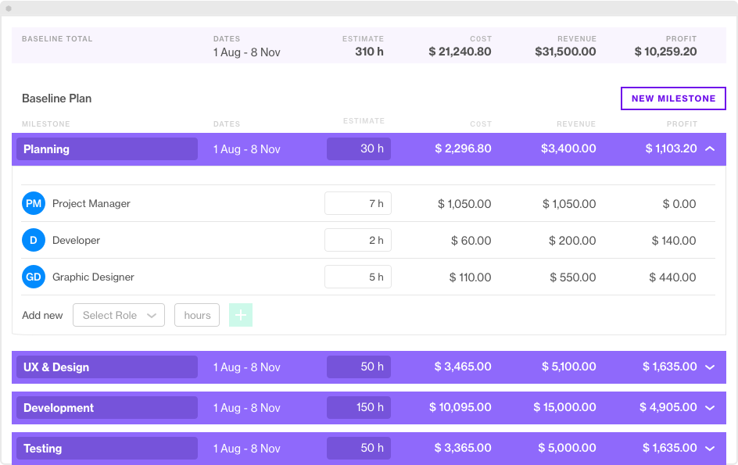Expand the Testing milestone
The width and height of the screenshot is (738, 465).
coord(710,448)
